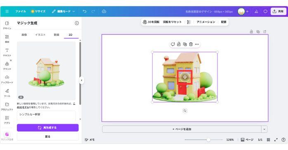Viewport: 288px width, 150px height.
Task: Switch to the 動画 tab
Action: click(x=57, y=35)
